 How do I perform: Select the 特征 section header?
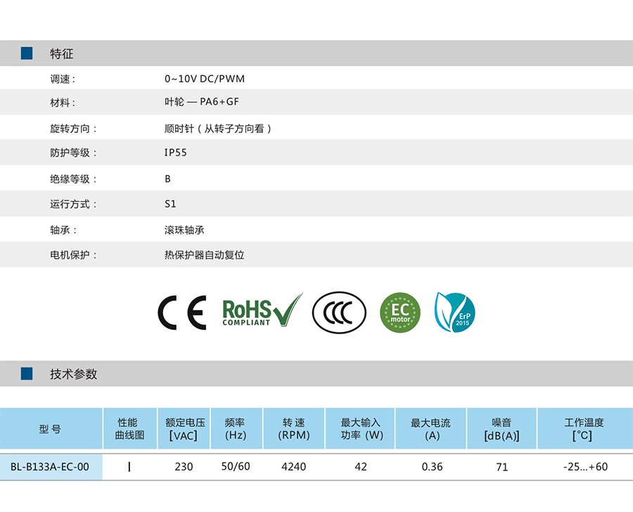coord(62,54)
